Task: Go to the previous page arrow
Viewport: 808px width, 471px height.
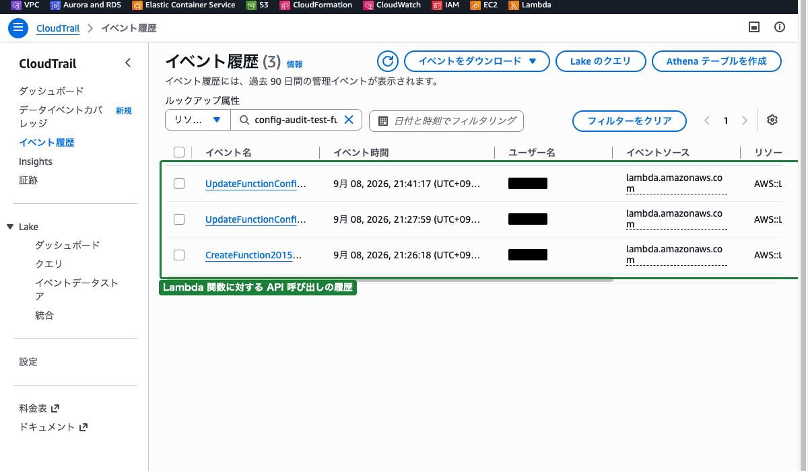Action: [x=707, y=121]
